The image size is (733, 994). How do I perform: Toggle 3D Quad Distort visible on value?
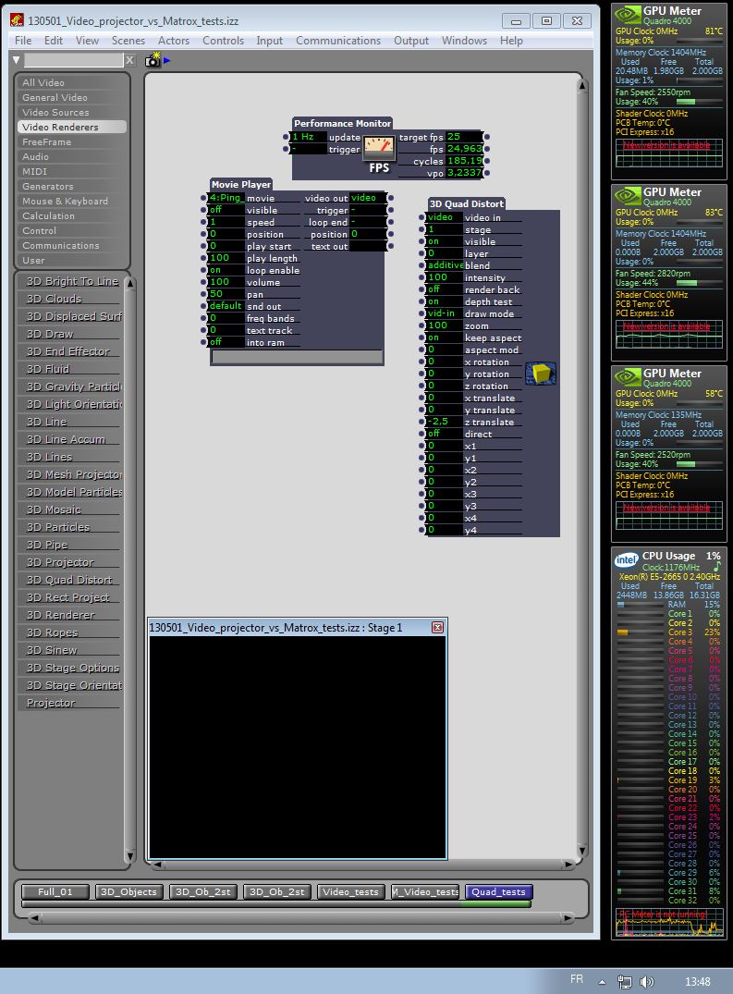tap(444, 241)
